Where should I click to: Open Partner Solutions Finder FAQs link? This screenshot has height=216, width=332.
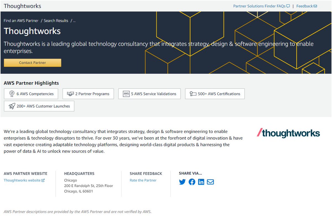point(261,6)
